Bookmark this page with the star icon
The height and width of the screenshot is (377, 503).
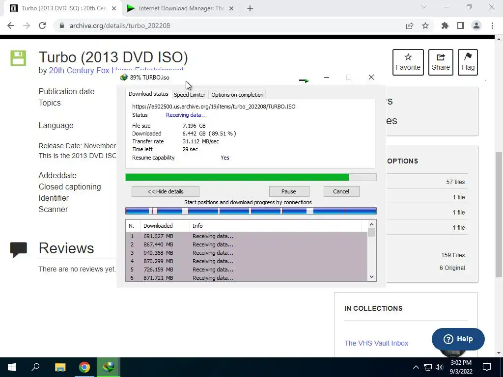[425, 26]
